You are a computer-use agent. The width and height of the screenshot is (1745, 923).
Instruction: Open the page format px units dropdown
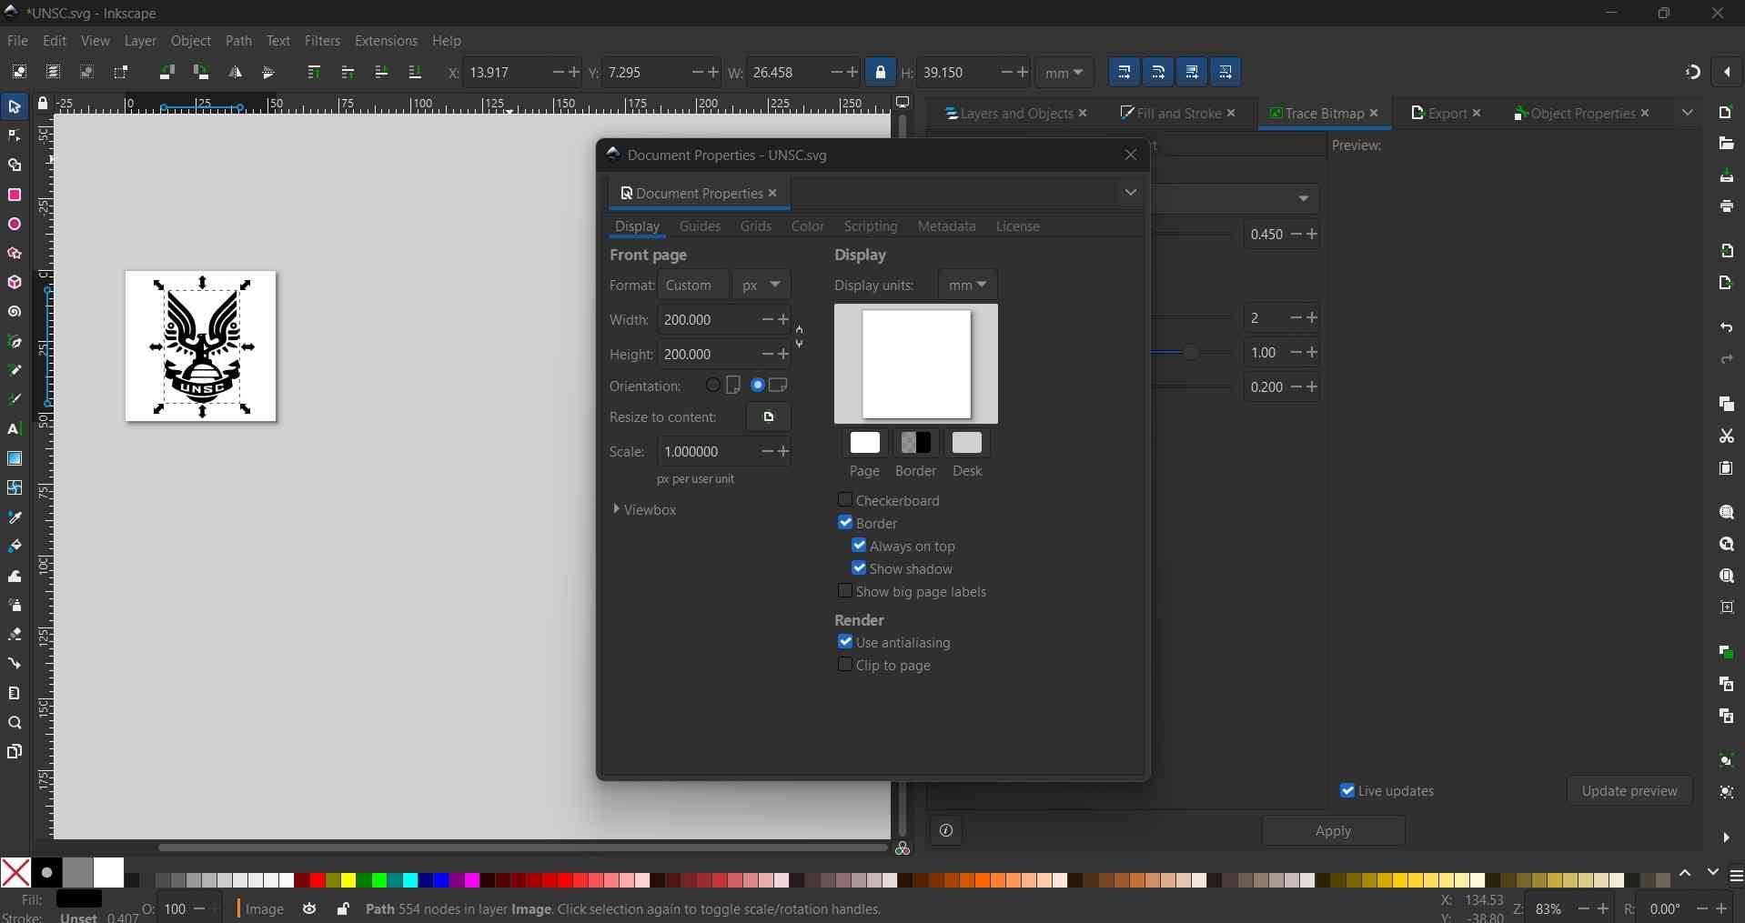click(x=762, y=285)
